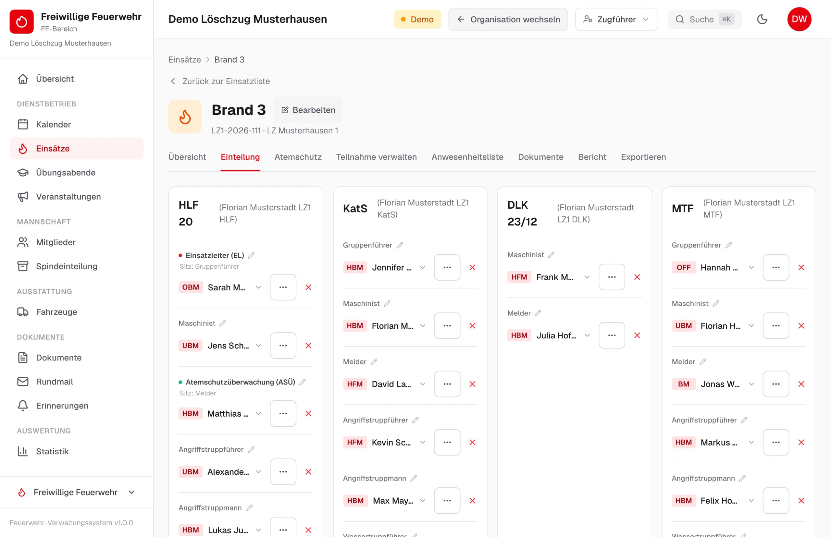
Task: Remove Jennifer from KatS Gruppenführer
Action: point(472,267)
